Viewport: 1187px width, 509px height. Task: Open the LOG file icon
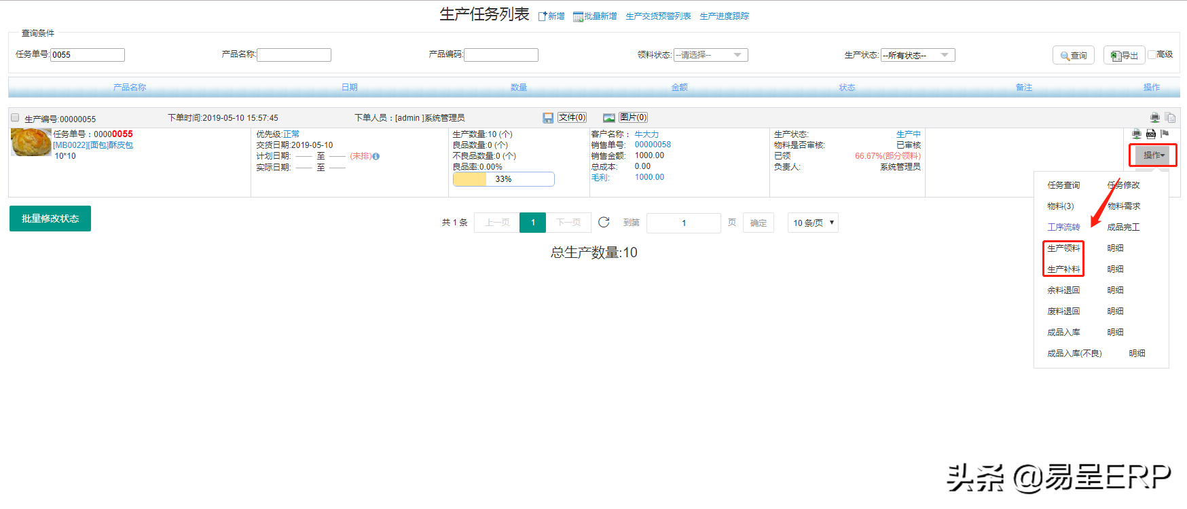click(1151, 134)
